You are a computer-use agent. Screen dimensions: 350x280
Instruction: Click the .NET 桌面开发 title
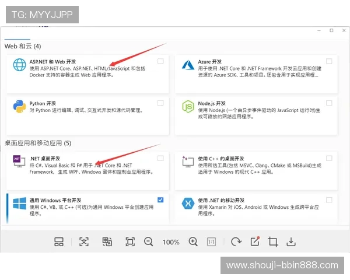[x=45, y=159]
